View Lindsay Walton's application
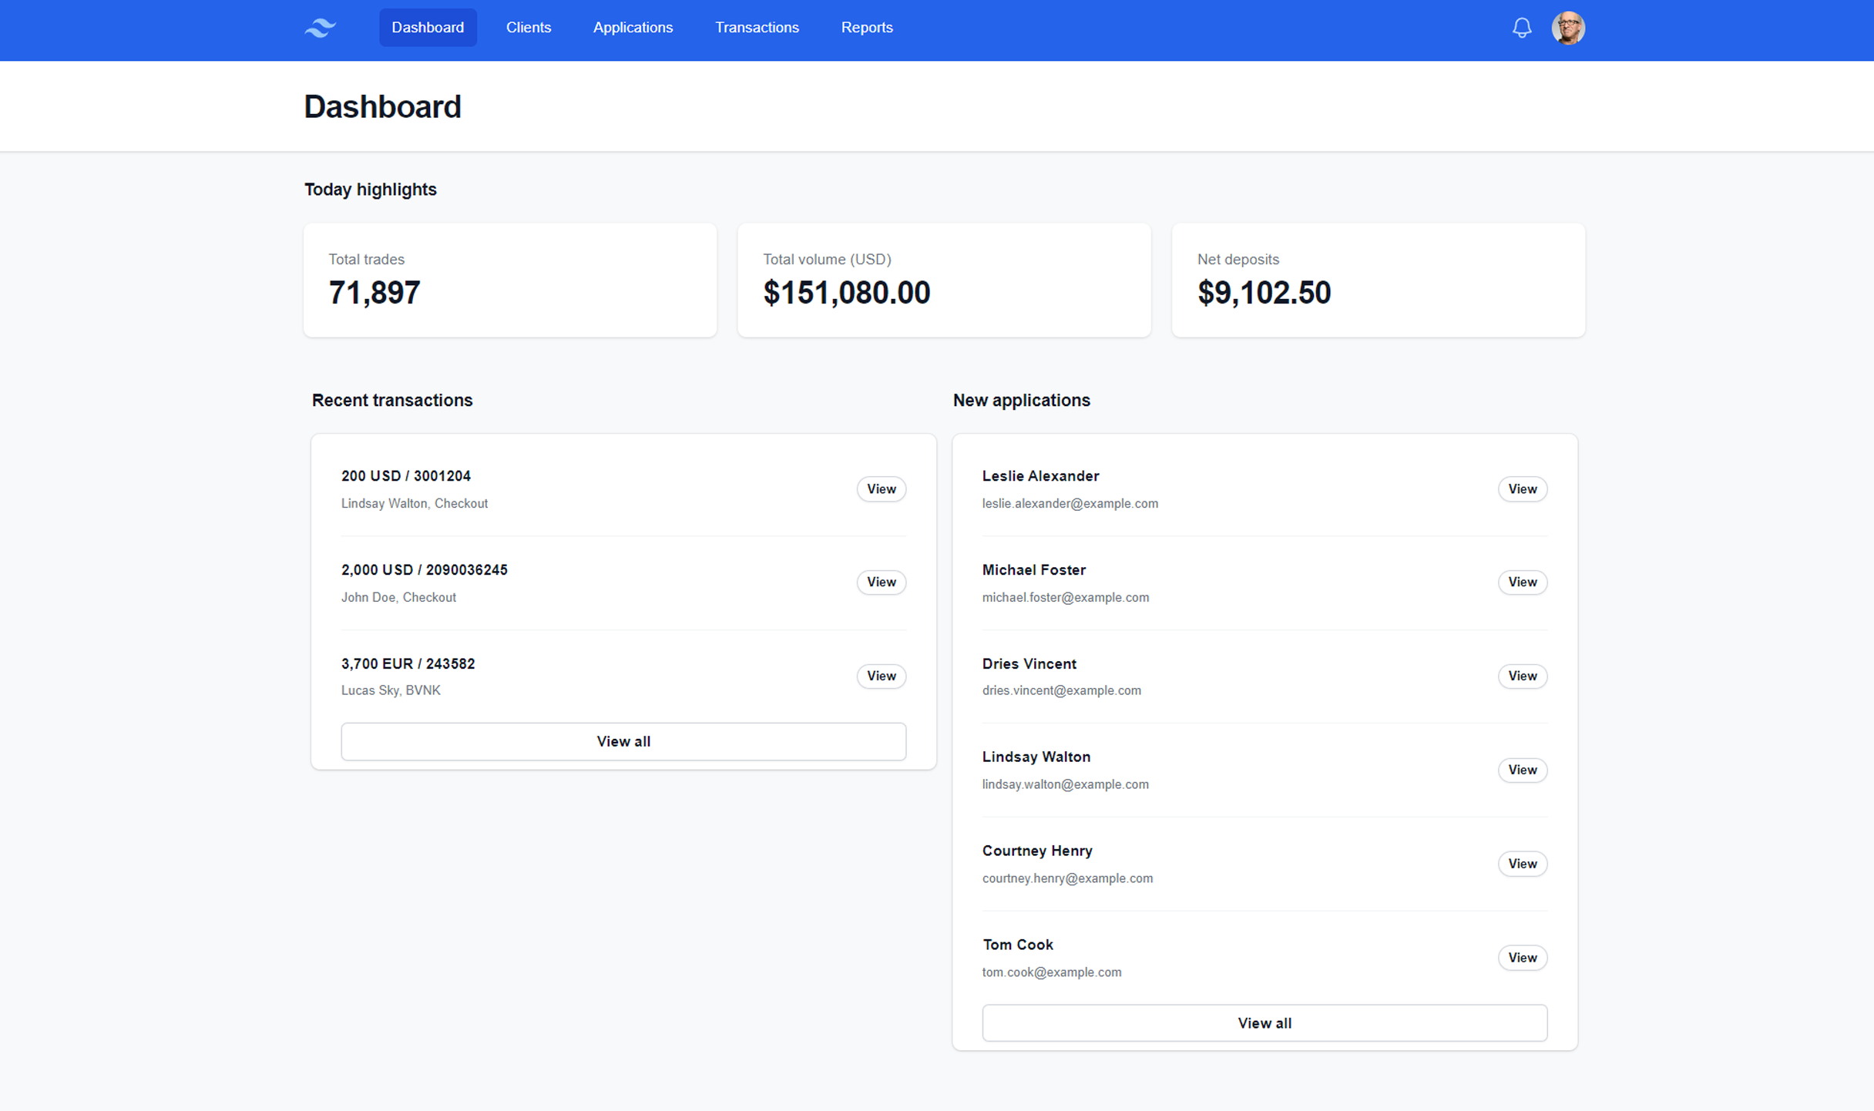Screen dimensions: 1874x1111 pos(1522,770)
